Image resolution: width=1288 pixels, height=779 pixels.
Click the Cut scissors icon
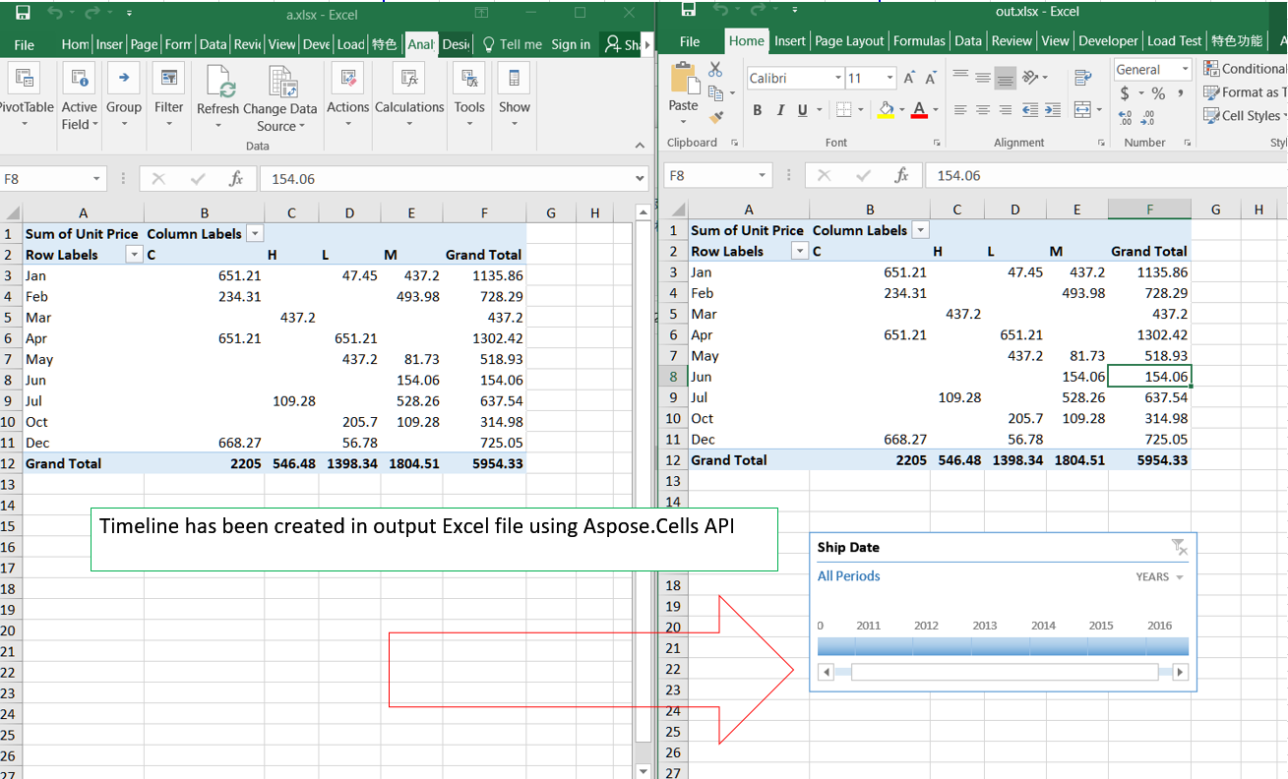pyautogui.click(x=715, y=70)
